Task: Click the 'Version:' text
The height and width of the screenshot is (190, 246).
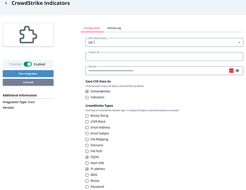Action: (x=9, y=108)
